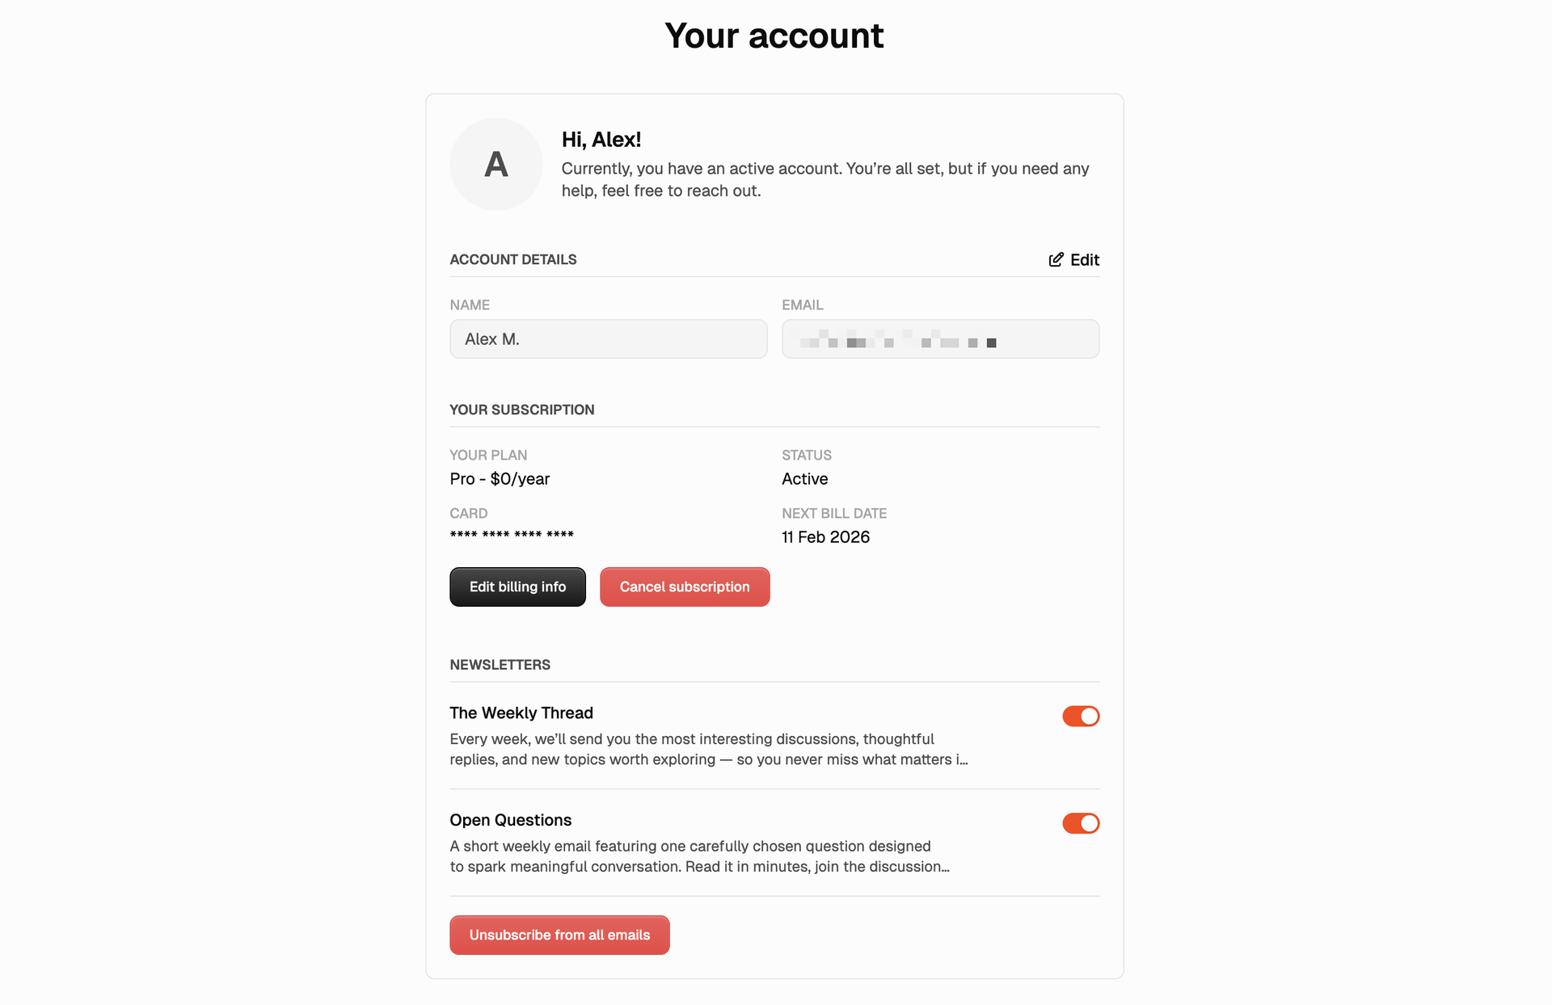This screenshot has height=1005, width=1552.
Task: Click the pencil edit icon beside Edit
Action: (x=1055, y=259)
